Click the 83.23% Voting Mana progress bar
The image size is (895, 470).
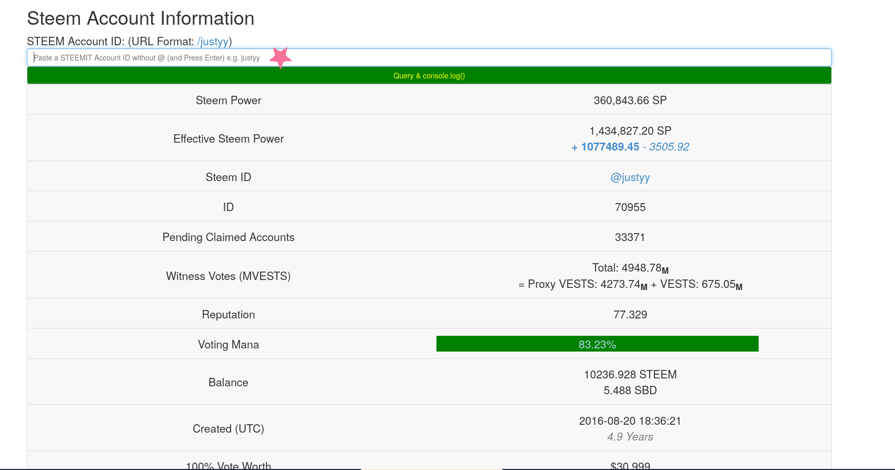pos(597,344)
